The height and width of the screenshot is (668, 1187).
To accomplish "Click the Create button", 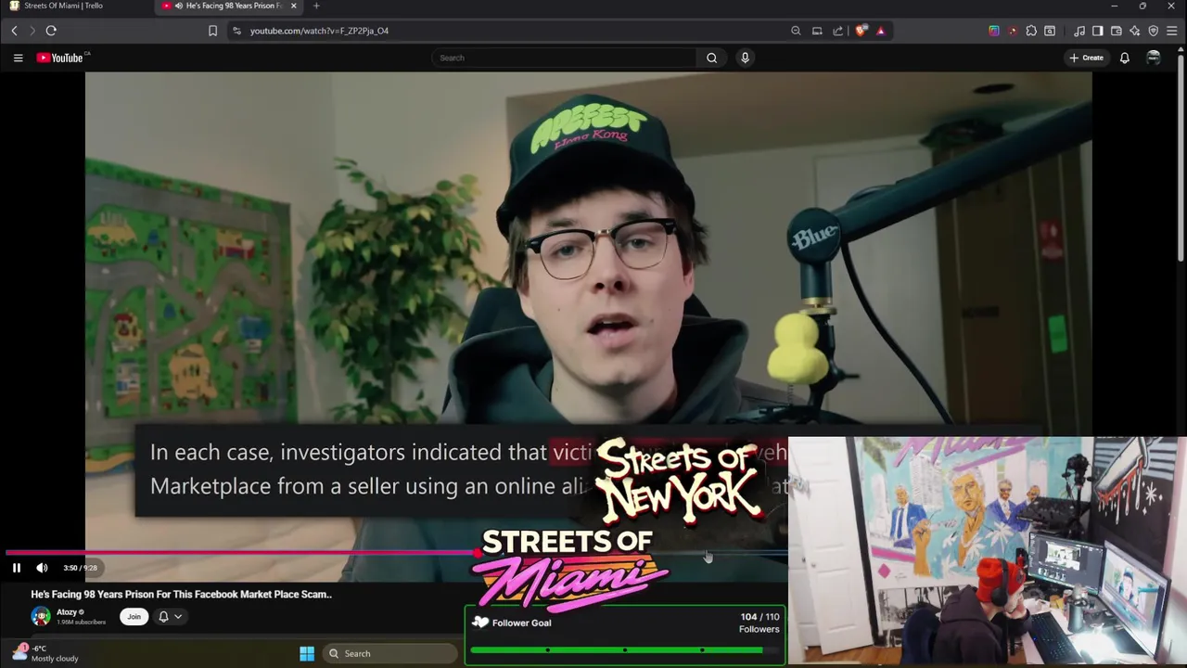I will (1086, 58).
